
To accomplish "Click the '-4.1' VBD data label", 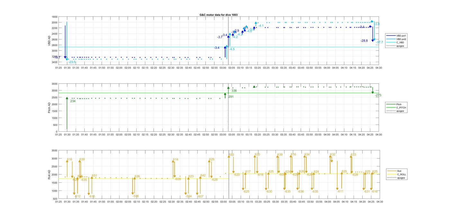I will (261, 26).
